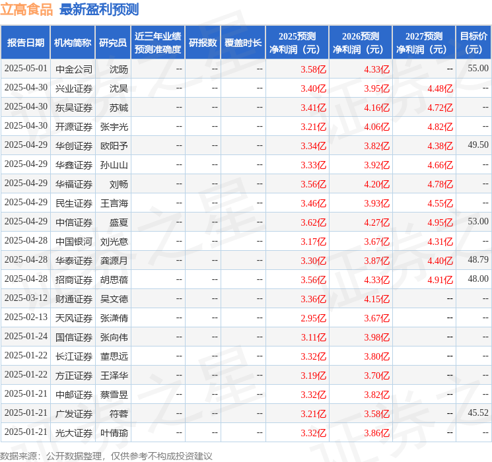Click 2025 profit value 3.62亿

[x=314, y=222]
